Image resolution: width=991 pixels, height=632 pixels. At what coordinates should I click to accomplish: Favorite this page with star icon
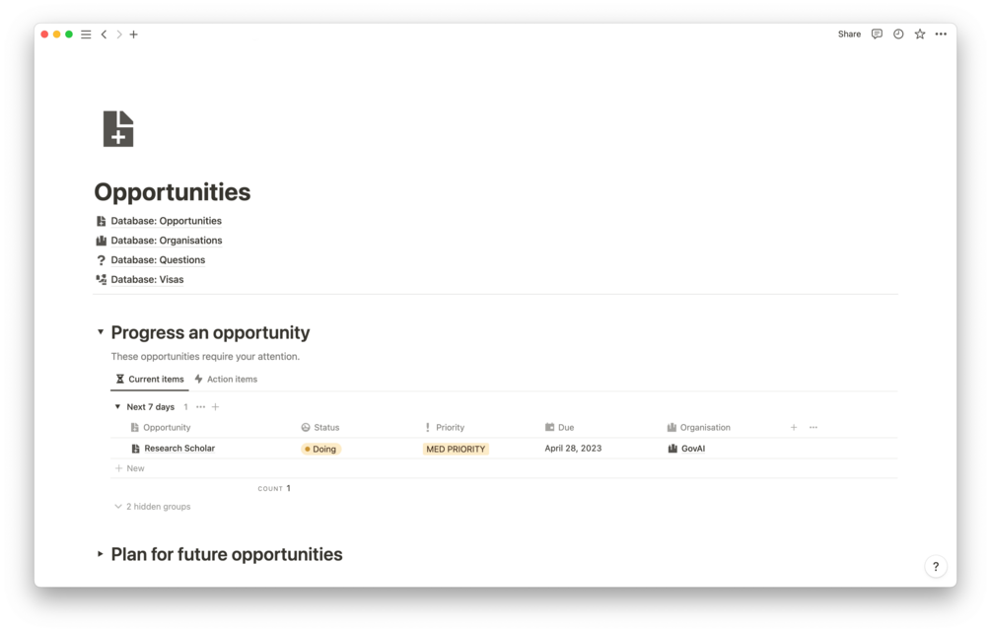tap(920, 35)
